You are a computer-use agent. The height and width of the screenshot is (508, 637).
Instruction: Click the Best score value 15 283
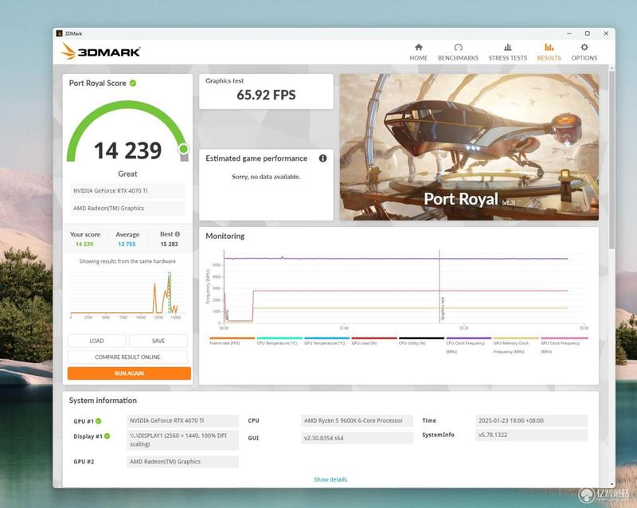pyautogui.click(x=169, y=244)
